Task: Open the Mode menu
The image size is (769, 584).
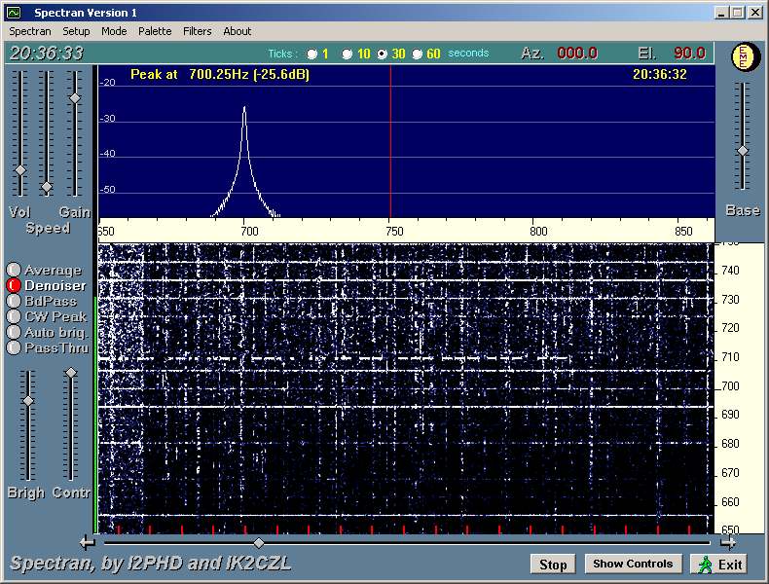Action: [114, 31]
